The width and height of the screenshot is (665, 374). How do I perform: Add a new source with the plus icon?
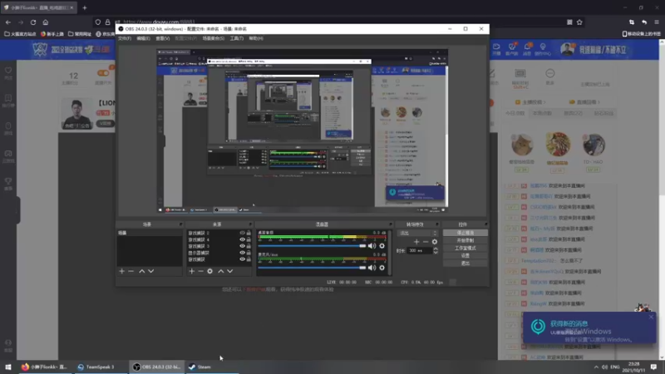[x=192, y=271]
